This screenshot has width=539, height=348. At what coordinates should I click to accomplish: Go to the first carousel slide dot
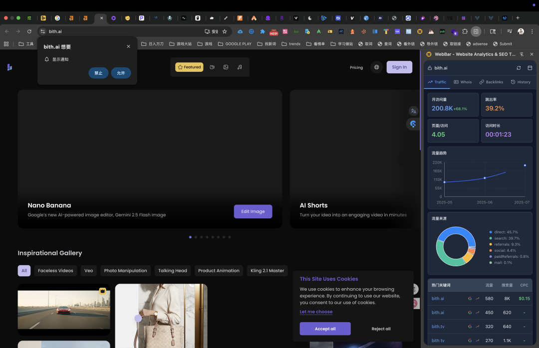tap(190, 237)
